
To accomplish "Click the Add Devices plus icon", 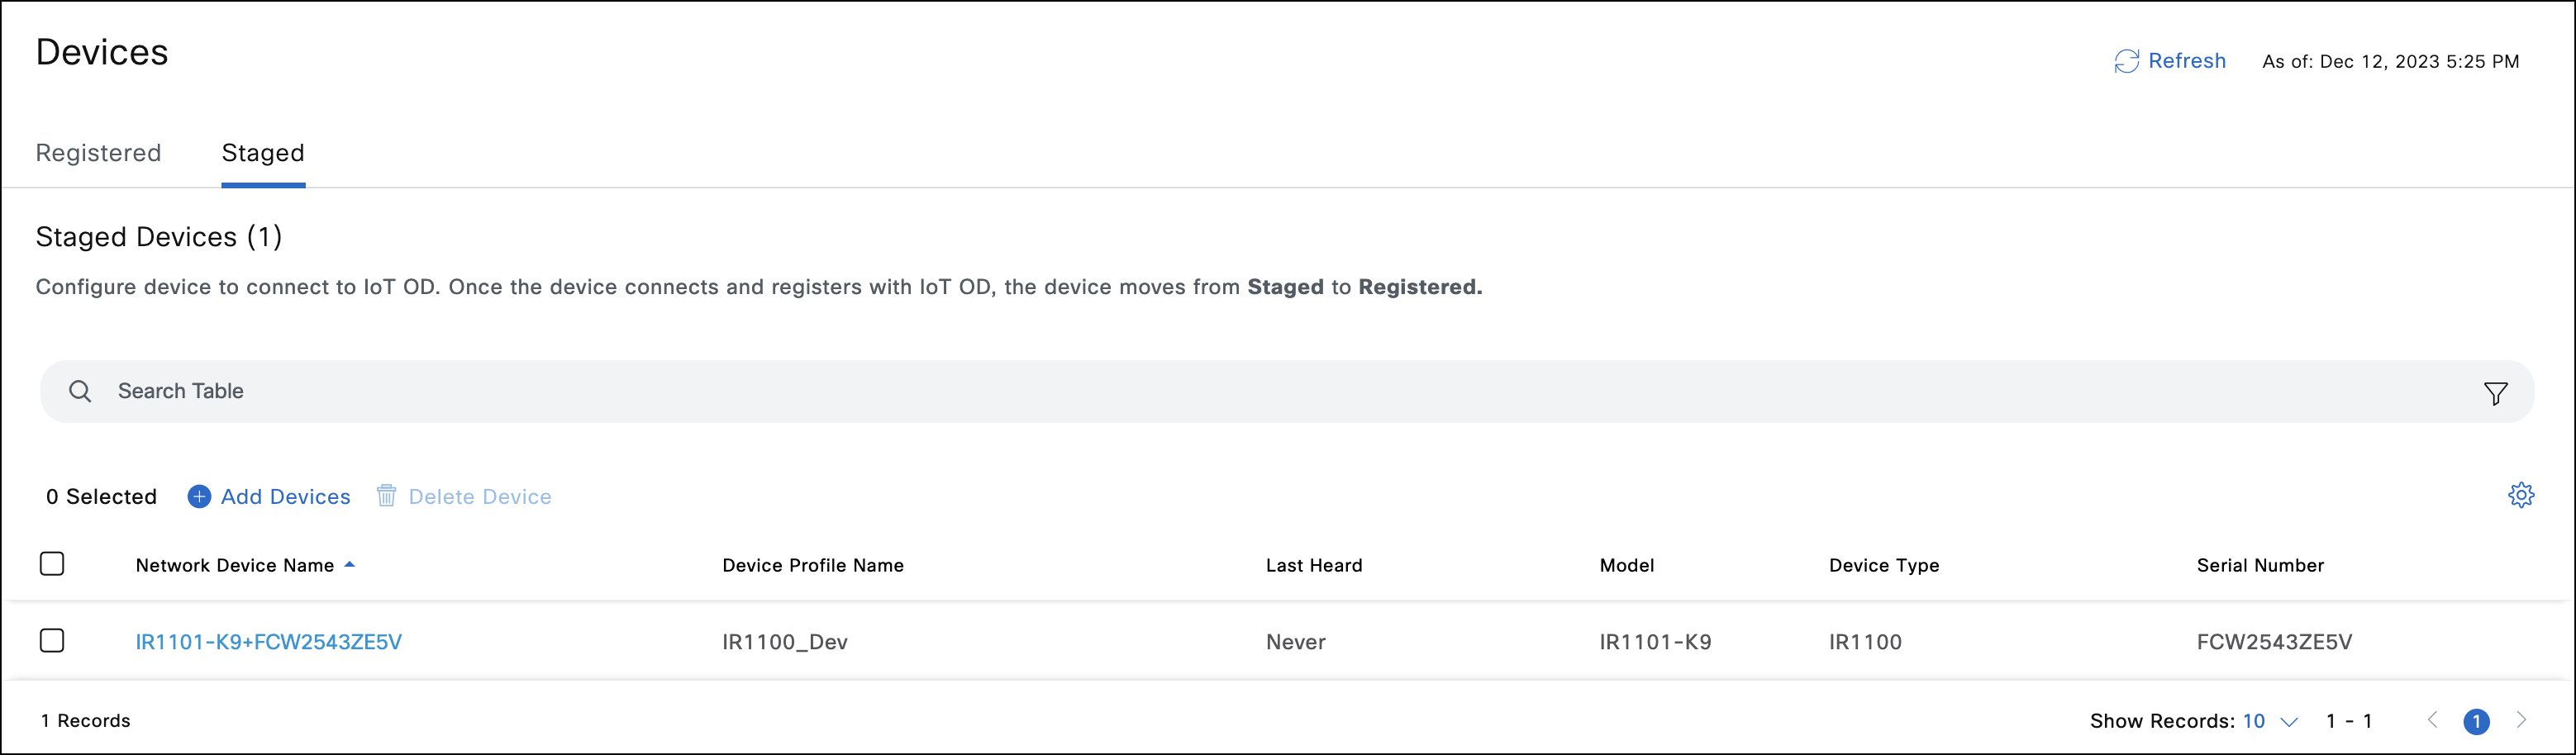I will pos(199,496).
